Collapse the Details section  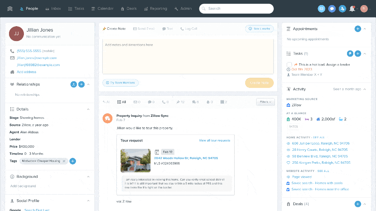pyautogui.click(x=88, y=109)
